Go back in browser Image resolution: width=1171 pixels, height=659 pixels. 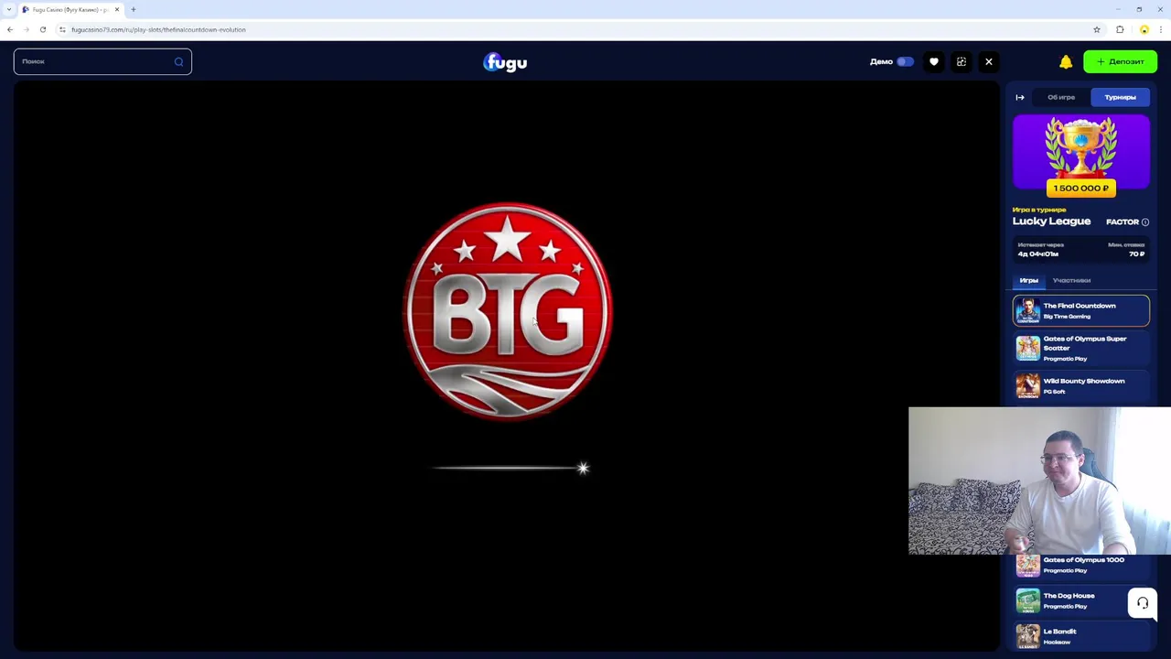[x=10, y=29]
